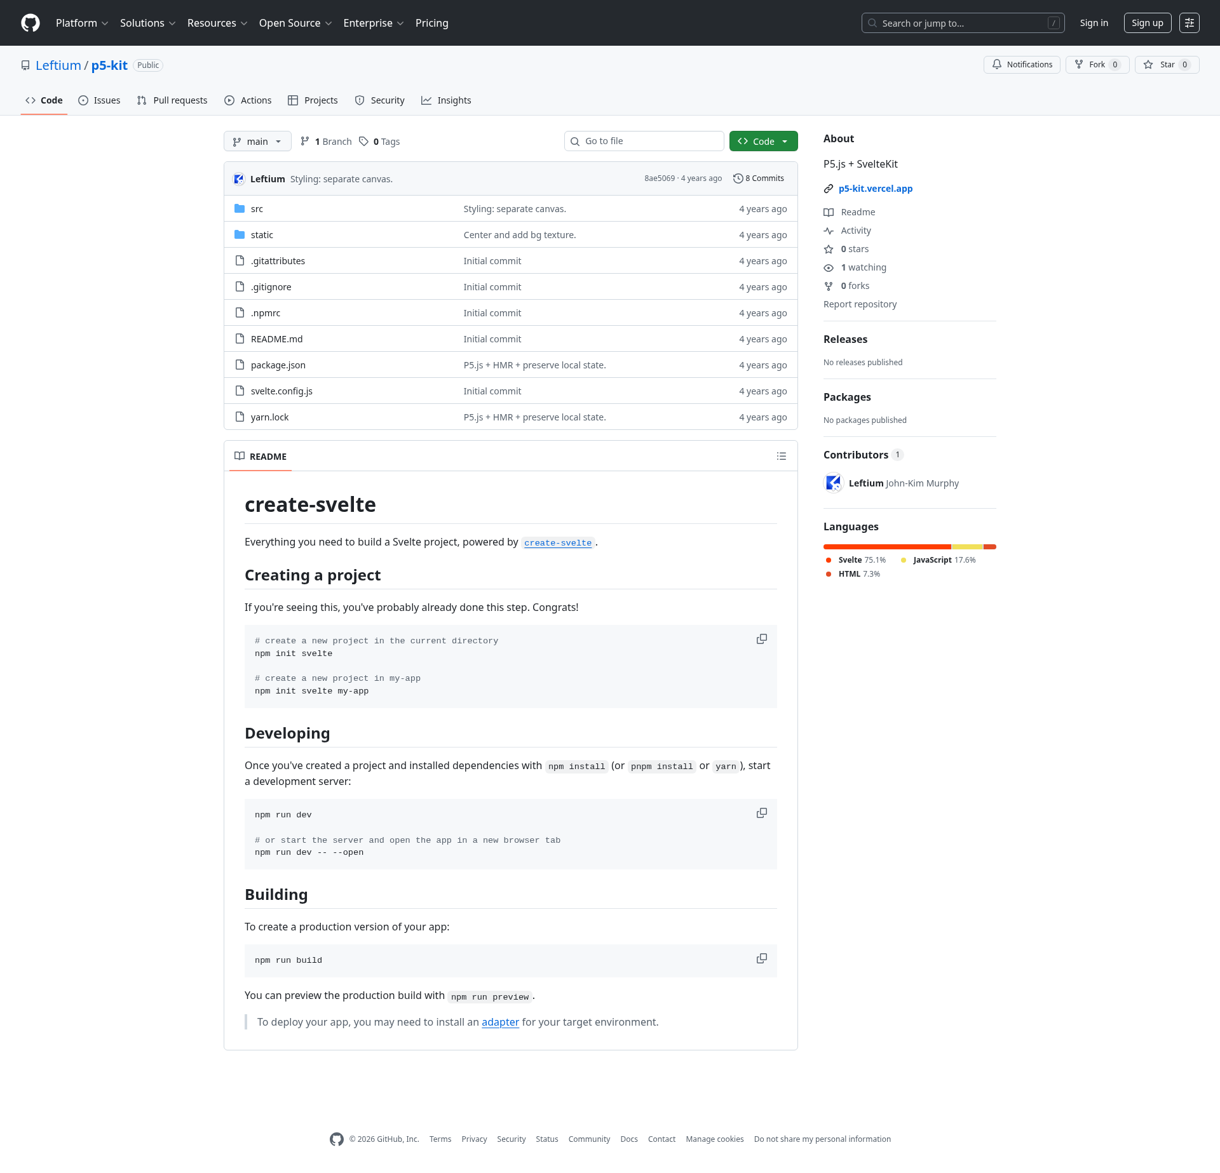Star this repository
Image resolution: width=1220 pixels, height=1173 pixels.
[1167, 65]
